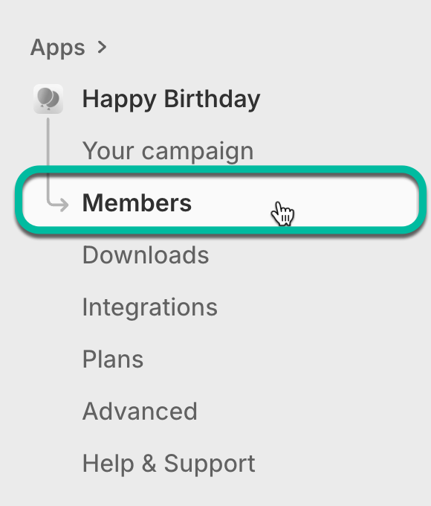This screenshot has width=431, height=506.
Task: View the Plans page
Action: tap(113, 359)
